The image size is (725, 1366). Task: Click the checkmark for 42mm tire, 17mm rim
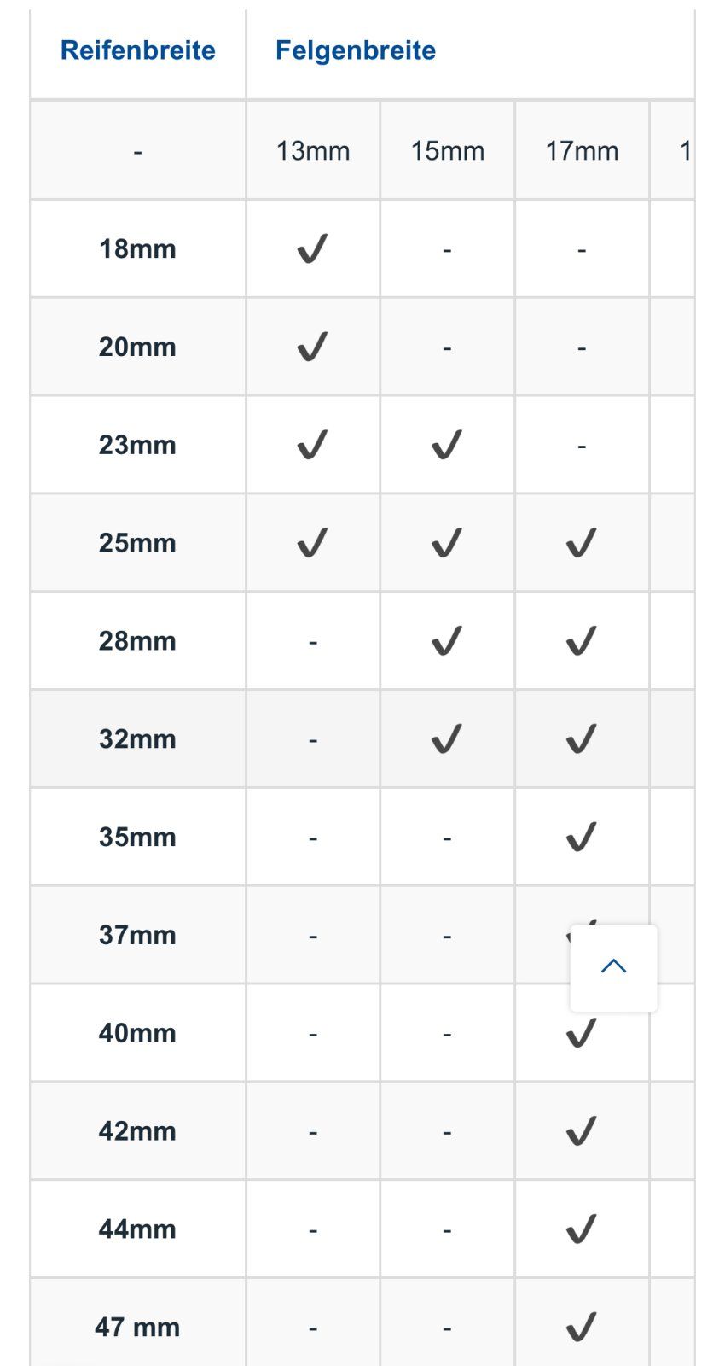(582, 1131)
